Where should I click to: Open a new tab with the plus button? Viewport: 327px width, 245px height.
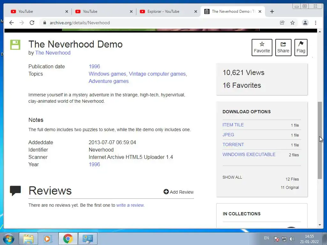[x=272, y=11]
